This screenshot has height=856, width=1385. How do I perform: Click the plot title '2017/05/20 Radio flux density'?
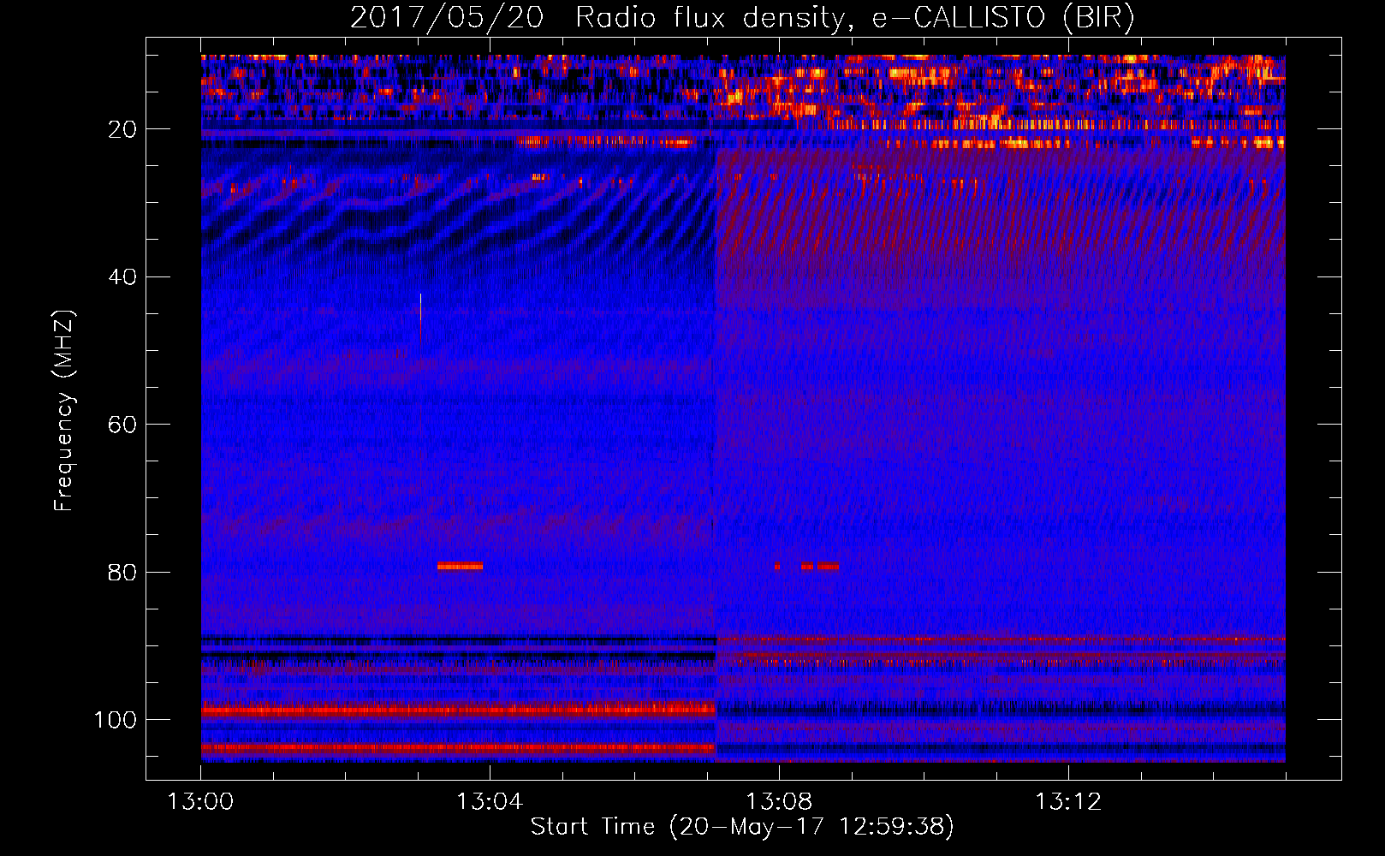(x=598, y=18)
